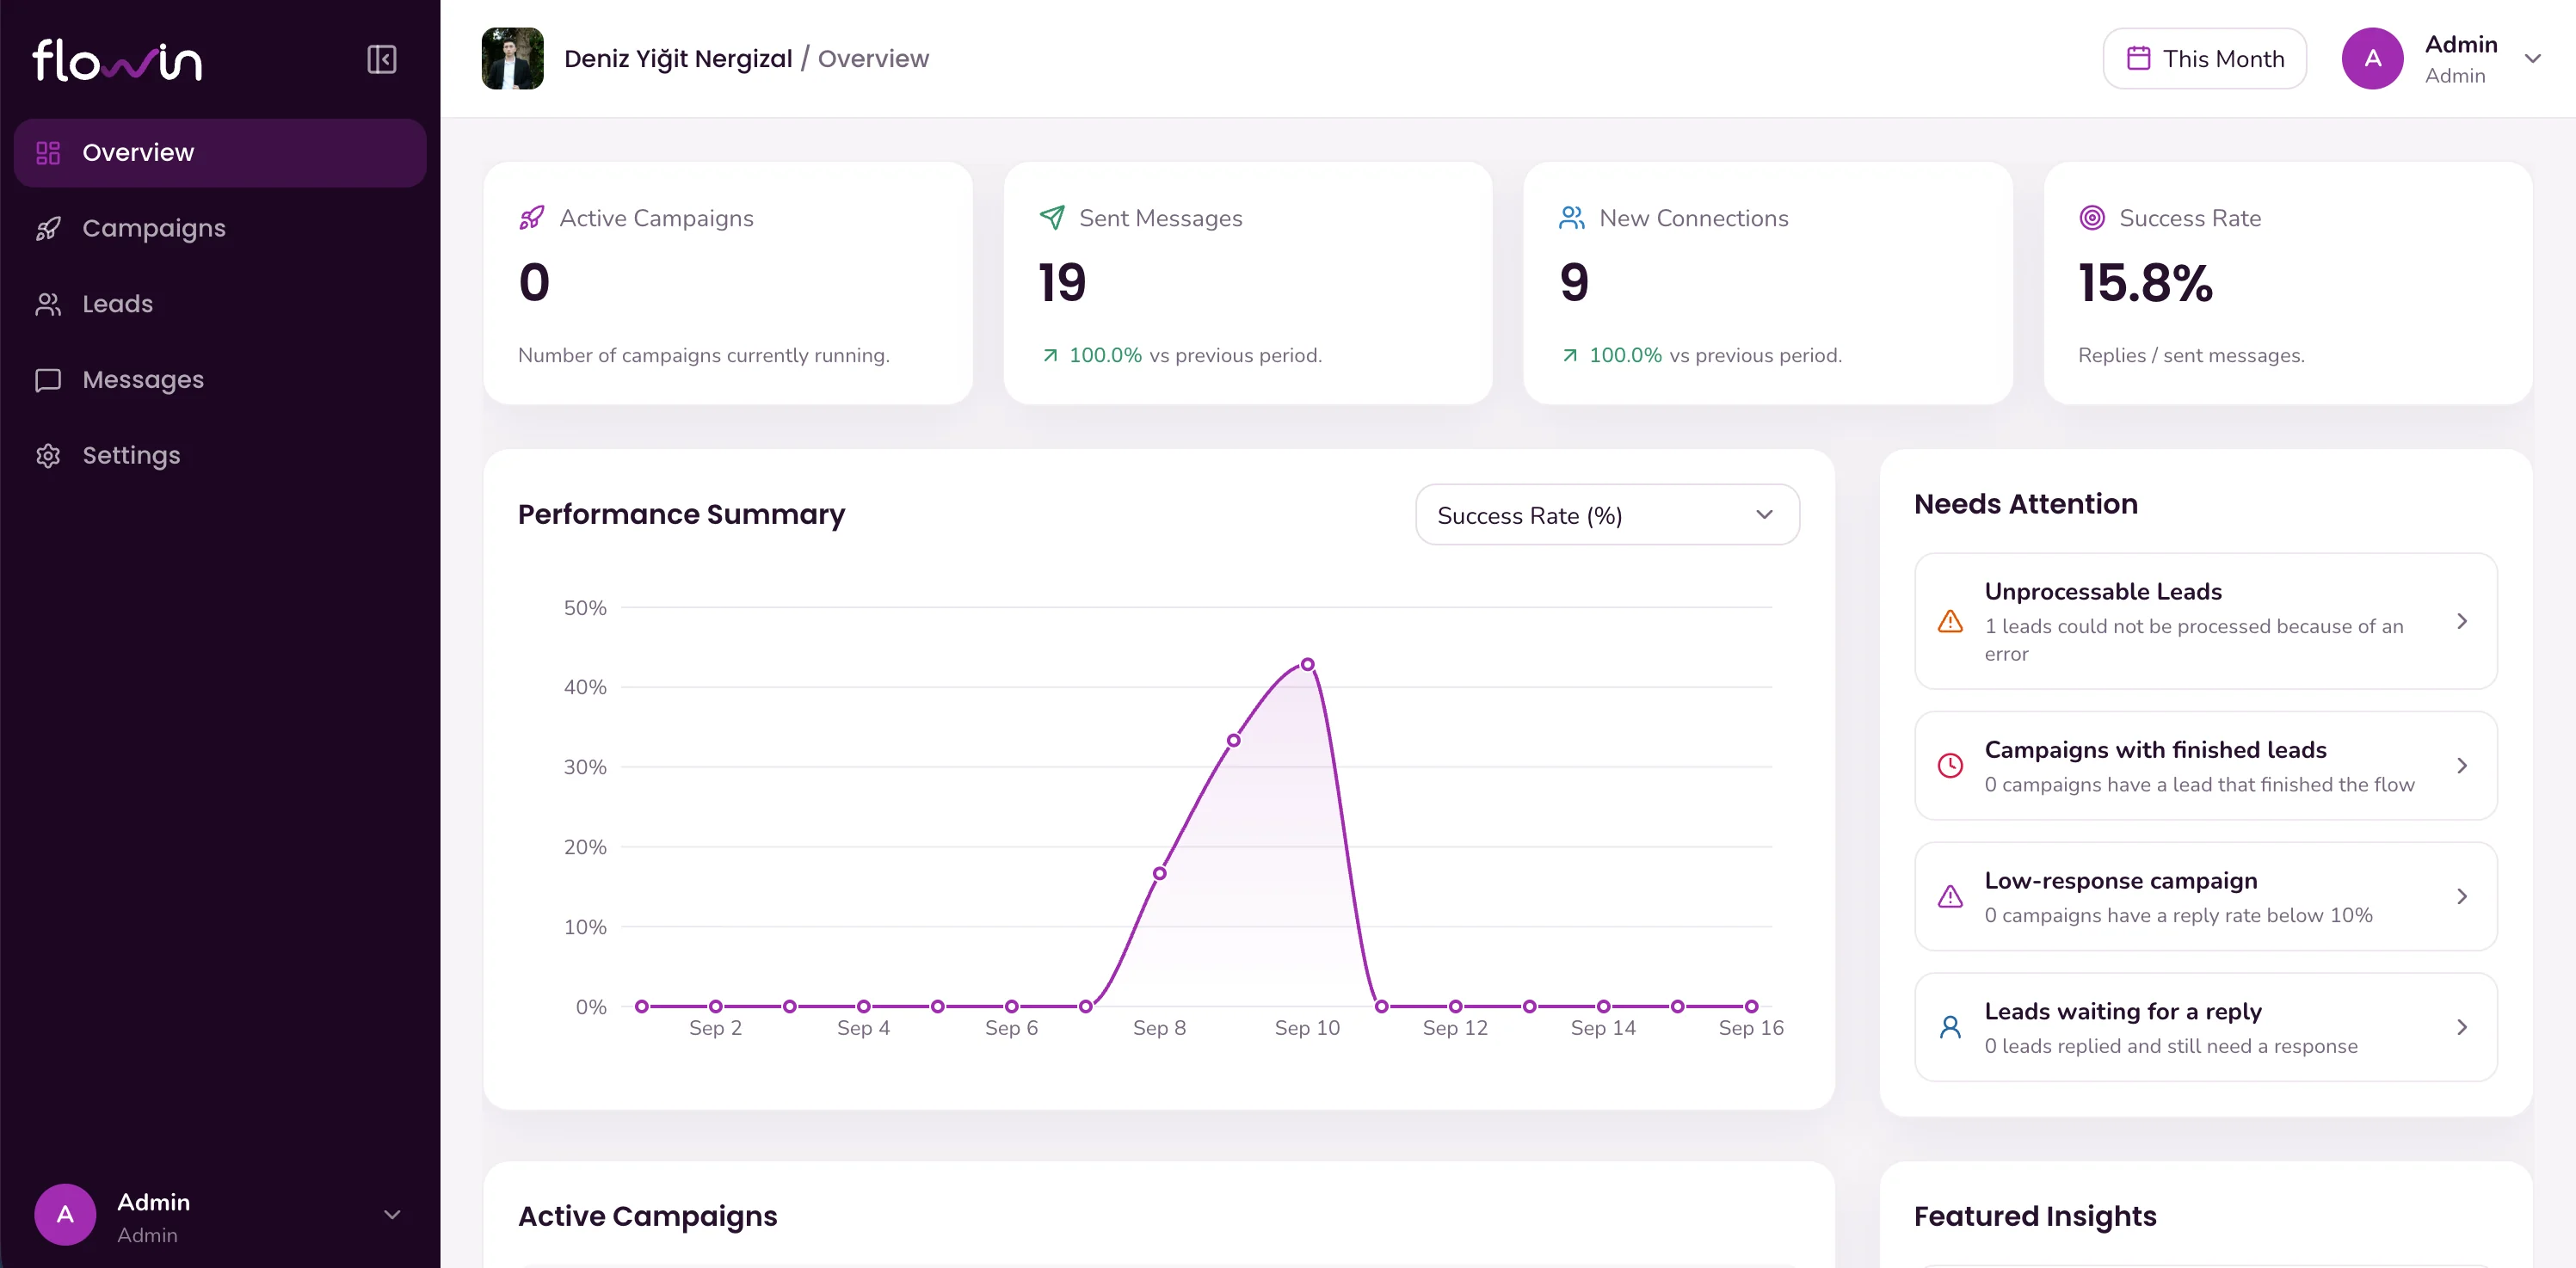Click the calendar icon in This Month
Viewport: 2576px width, 1268px height.
pos(2138,58)
